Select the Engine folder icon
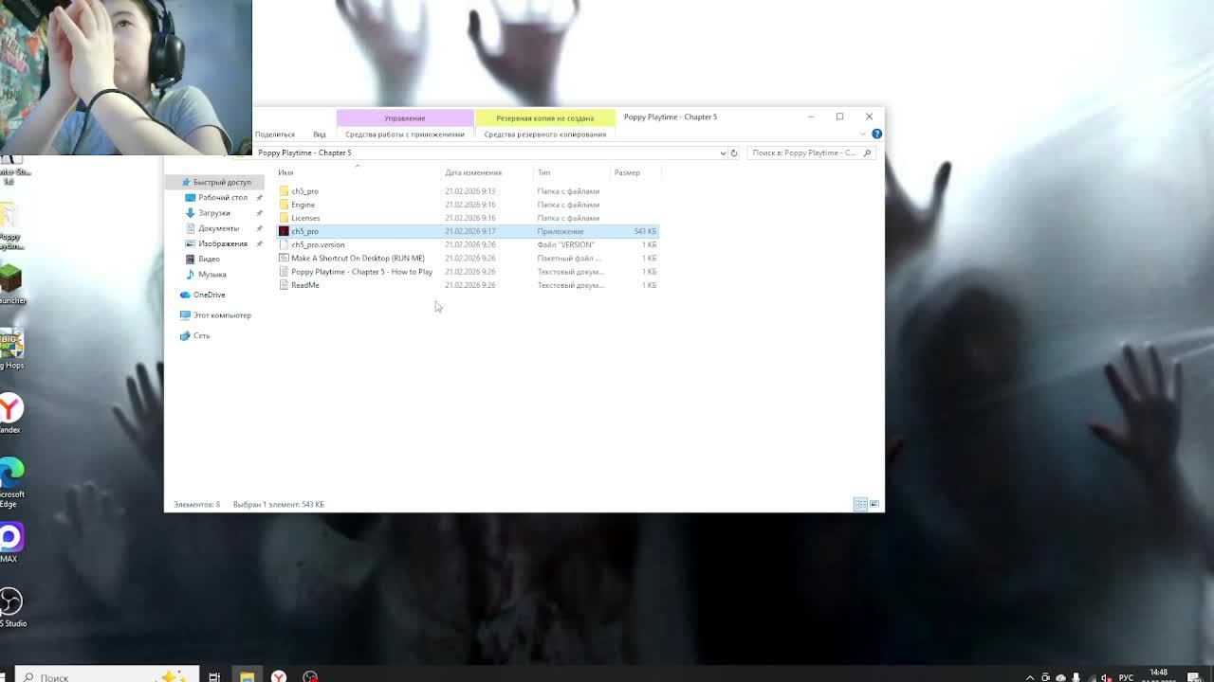 [284, 205]
